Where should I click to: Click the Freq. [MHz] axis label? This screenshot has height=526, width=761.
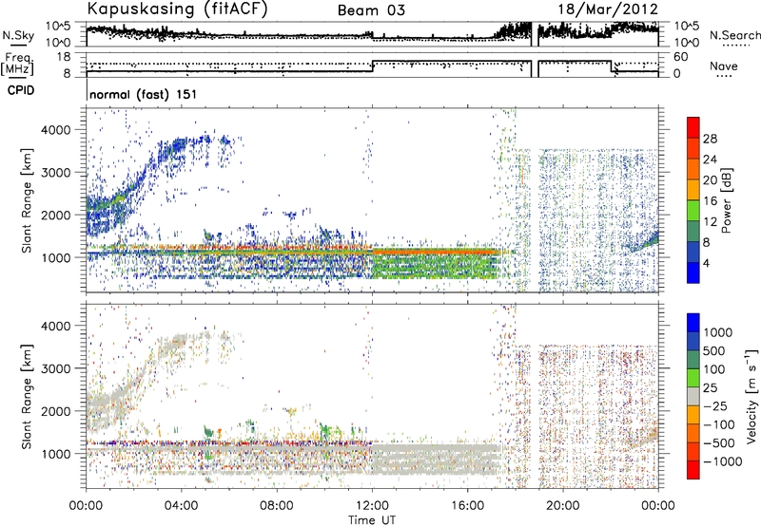click(x=18, y=65)
